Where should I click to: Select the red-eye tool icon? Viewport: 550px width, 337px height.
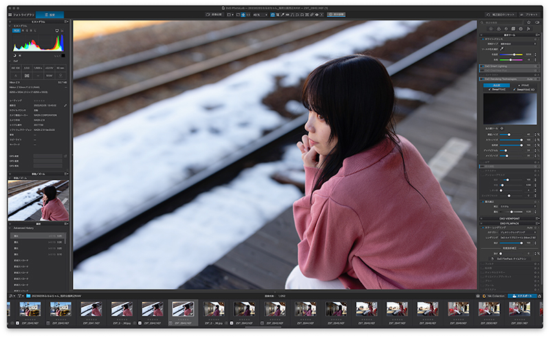(317, 14)
